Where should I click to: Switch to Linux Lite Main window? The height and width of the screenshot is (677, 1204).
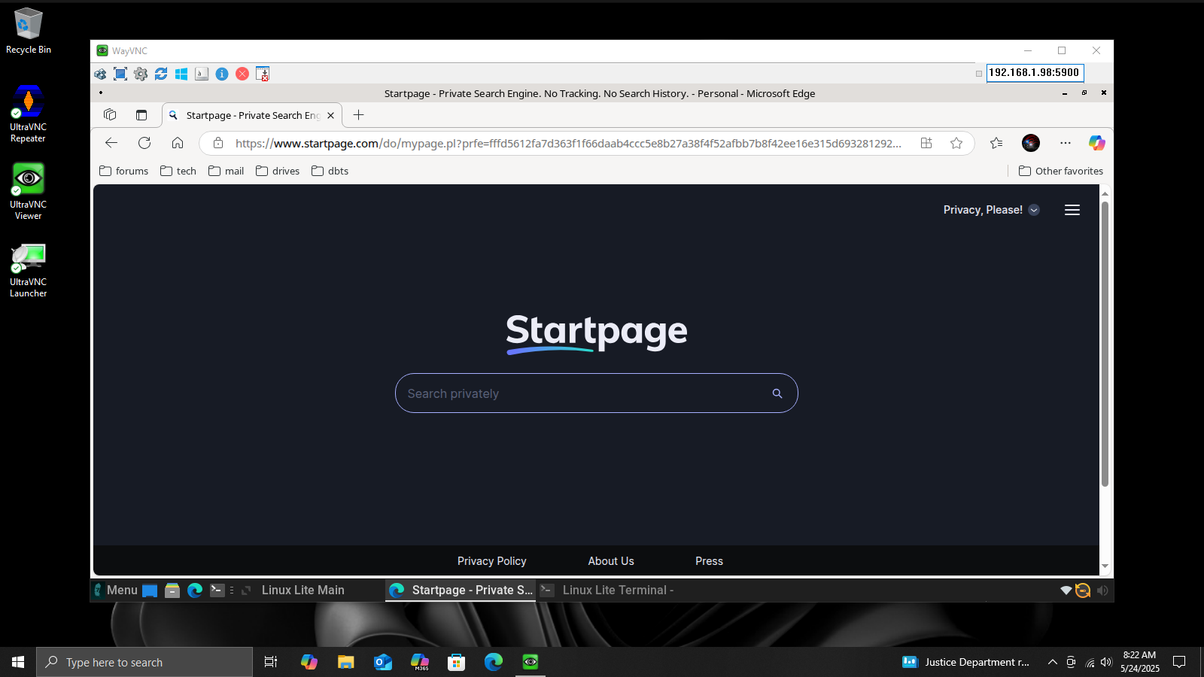pyautogui.click(x=303, y=590)
